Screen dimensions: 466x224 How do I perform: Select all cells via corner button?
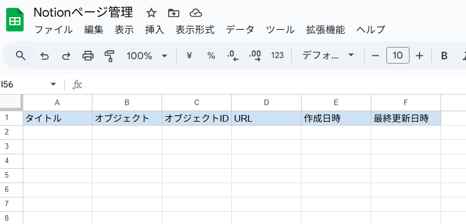coord(11,102)
